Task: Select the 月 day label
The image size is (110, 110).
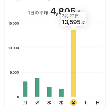Action: tap(25, 103)
